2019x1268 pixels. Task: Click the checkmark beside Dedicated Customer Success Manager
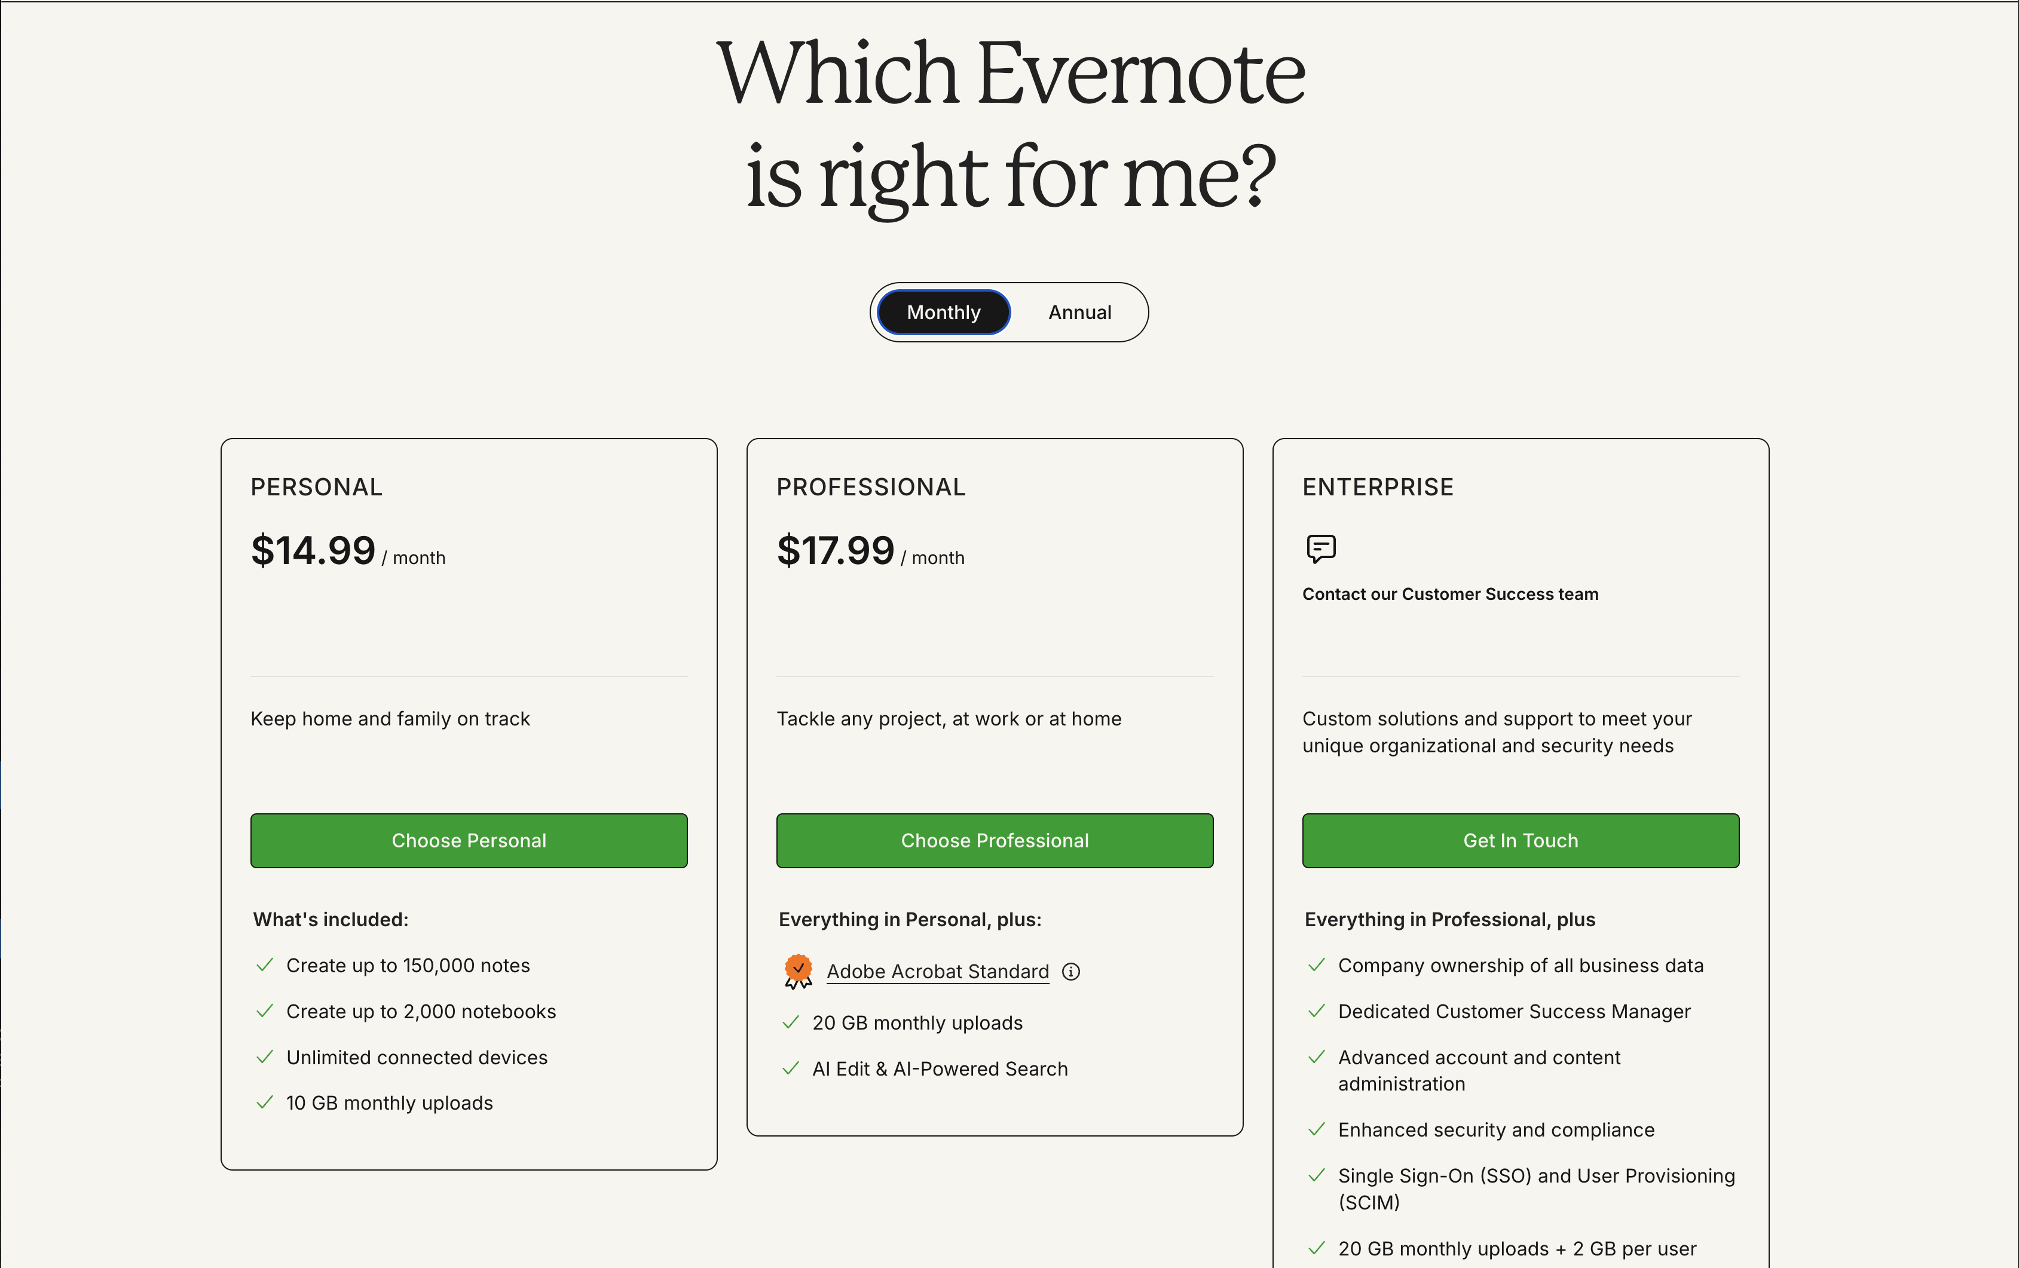pos(1316,1012)
